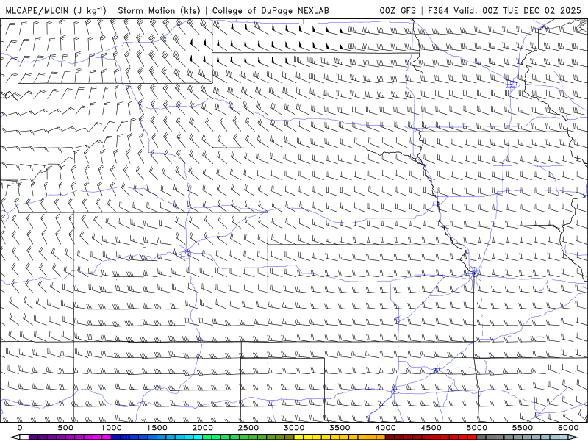Click the left arrow end of colorbar
This screenshot has height=441, width=588.
[x=15, y=437]
